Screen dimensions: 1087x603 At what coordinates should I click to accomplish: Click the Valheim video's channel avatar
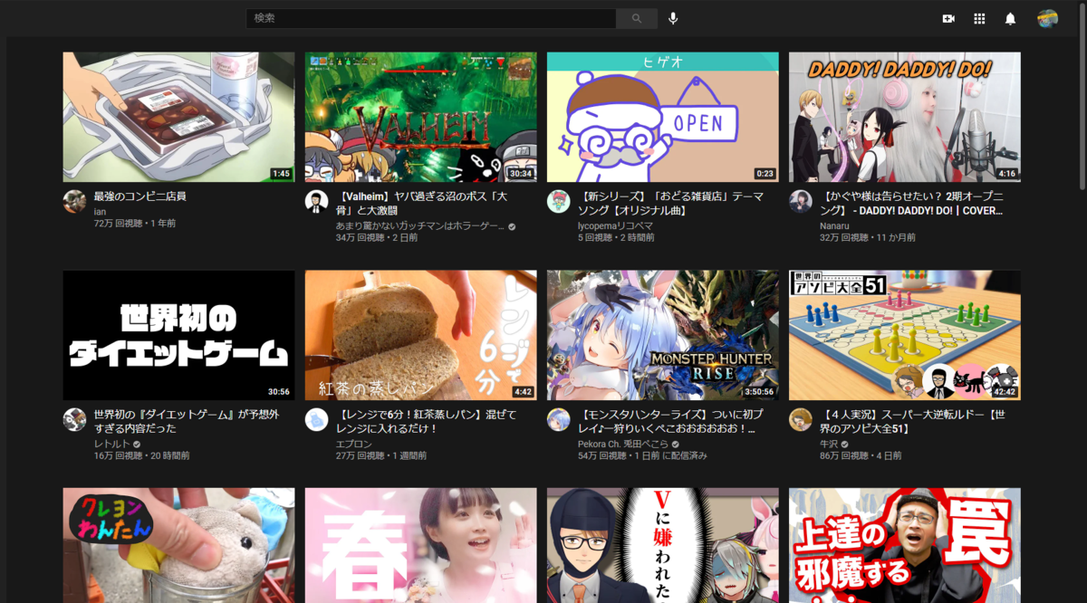click(x=316, y=202)
